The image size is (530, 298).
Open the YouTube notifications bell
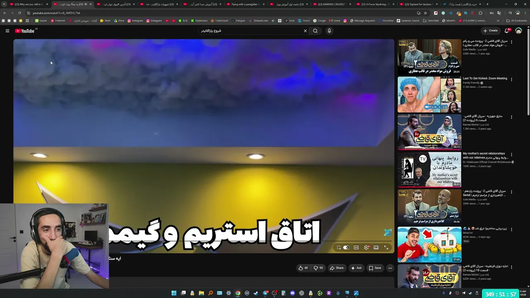click(x=507, y=31)
